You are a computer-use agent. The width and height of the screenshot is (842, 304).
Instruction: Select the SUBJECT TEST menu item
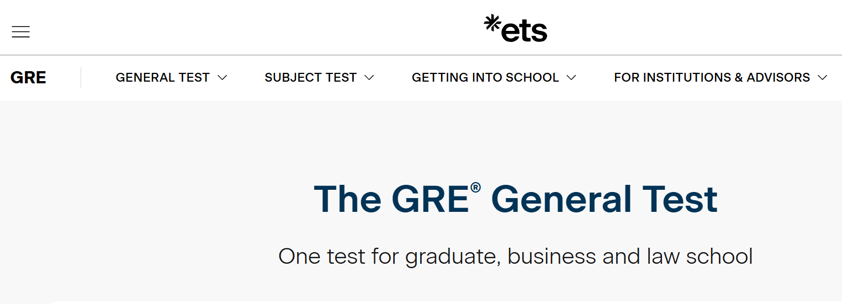[x=310, y=78]
